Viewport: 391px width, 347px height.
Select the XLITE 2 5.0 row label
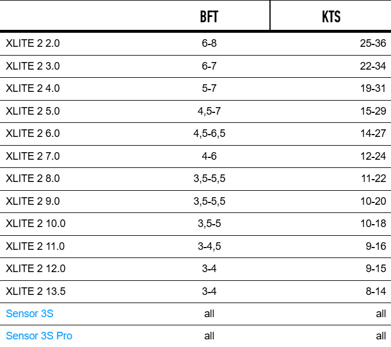[x=33, y=111]
